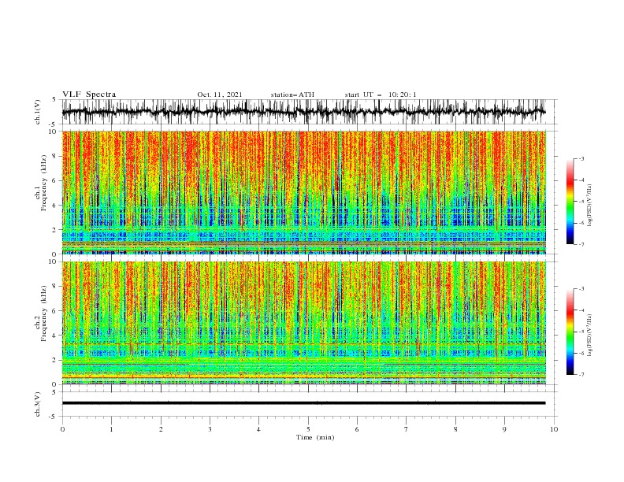Click the ch.3 flat black waveform trace
The height and width of the screenshot is (482, 624).
(303, 403)
